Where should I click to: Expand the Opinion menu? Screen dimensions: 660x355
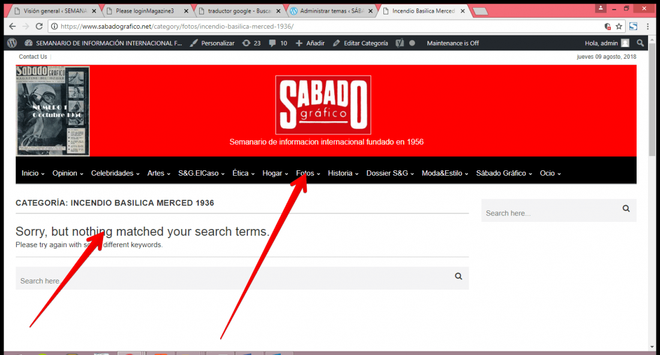(68, 173)
